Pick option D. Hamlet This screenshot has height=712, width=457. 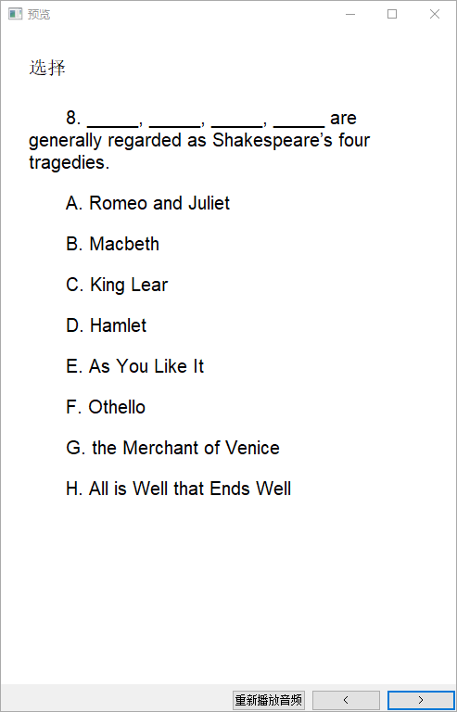[107, 325]
